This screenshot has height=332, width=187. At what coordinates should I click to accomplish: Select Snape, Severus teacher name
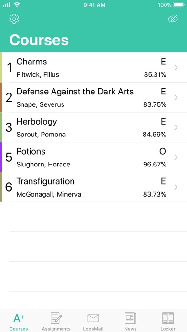click(x=40, y=104)
